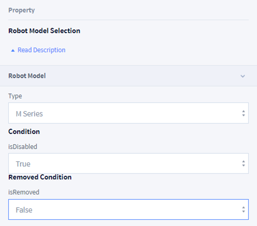257x226 pixels.
Task: Click the isDisabled field label
Action: click(x=23, y=146)
